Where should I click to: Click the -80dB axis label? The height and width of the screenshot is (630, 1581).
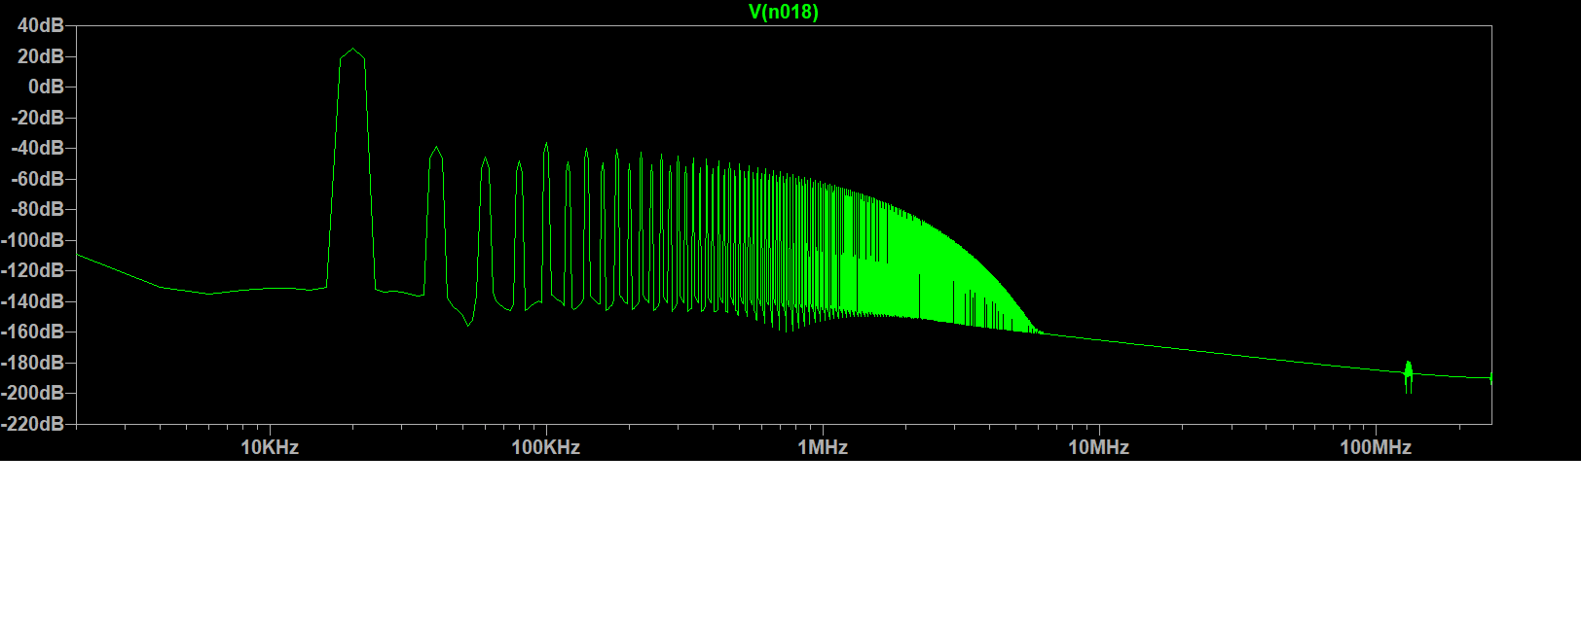[x=37, y=209]
